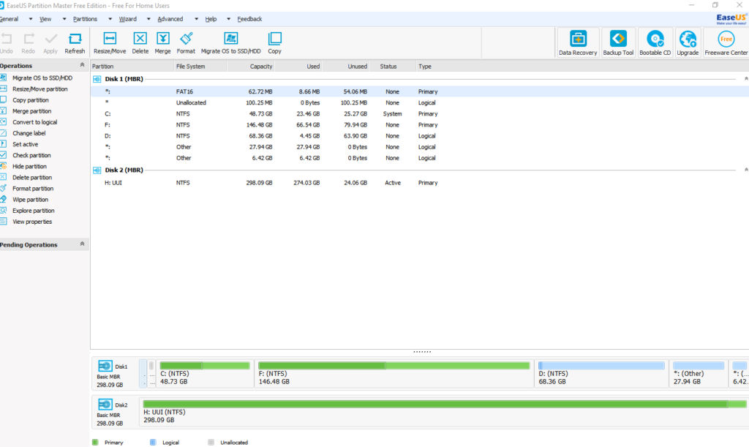Click the D: (NTFS) block in disk map
749x447 pixels.
point(602,373)
